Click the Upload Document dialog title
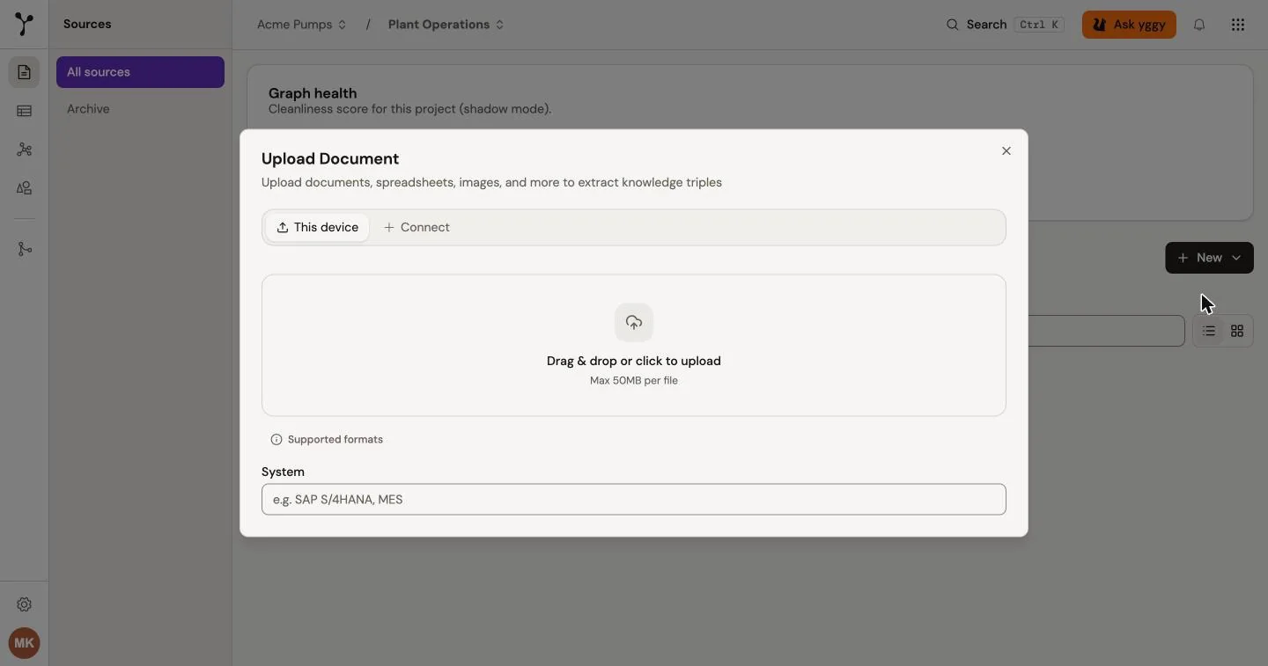The height and width of the screenshot is (666, 1268). click(330, 158)
